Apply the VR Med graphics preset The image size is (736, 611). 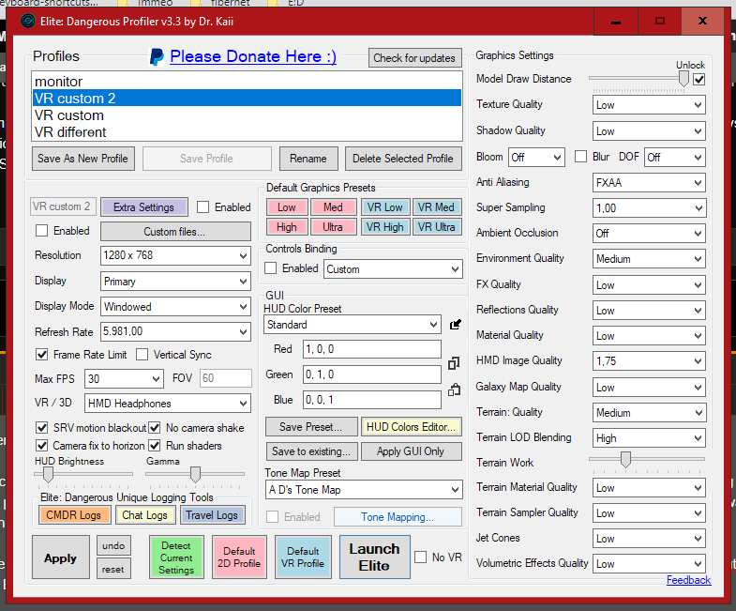(436, 207)
